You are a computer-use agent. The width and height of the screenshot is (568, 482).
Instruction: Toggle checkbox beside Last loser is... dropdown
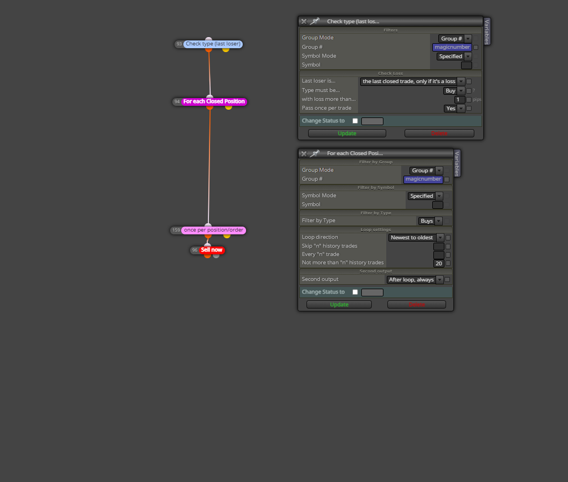[469, 81]
